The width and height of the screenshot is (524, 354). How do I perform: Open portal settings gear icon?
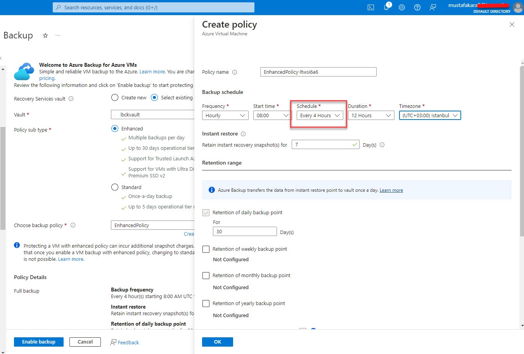point(402,7)
